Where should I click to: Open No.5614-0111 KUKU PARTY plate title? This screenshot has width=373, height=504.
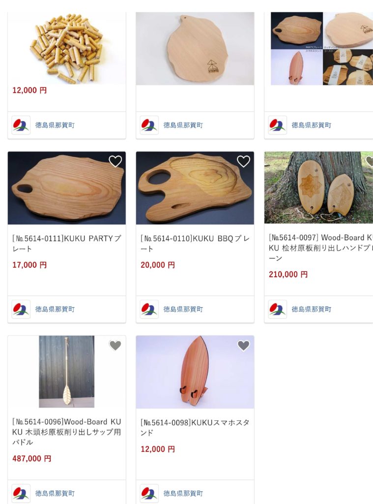67,243
